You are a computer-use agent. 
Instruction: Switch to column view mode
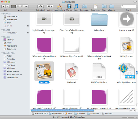(22, 6)
